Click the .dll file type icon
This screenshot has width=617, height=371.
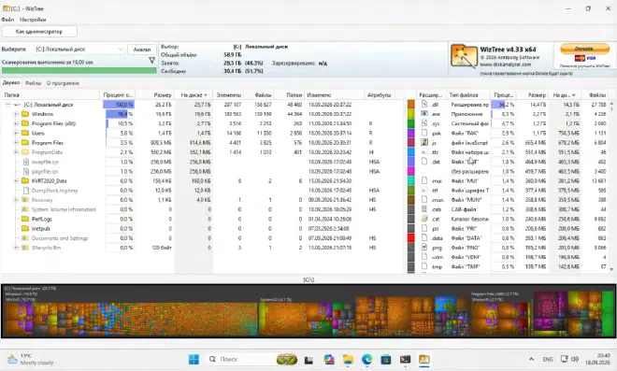click(424, 105)
